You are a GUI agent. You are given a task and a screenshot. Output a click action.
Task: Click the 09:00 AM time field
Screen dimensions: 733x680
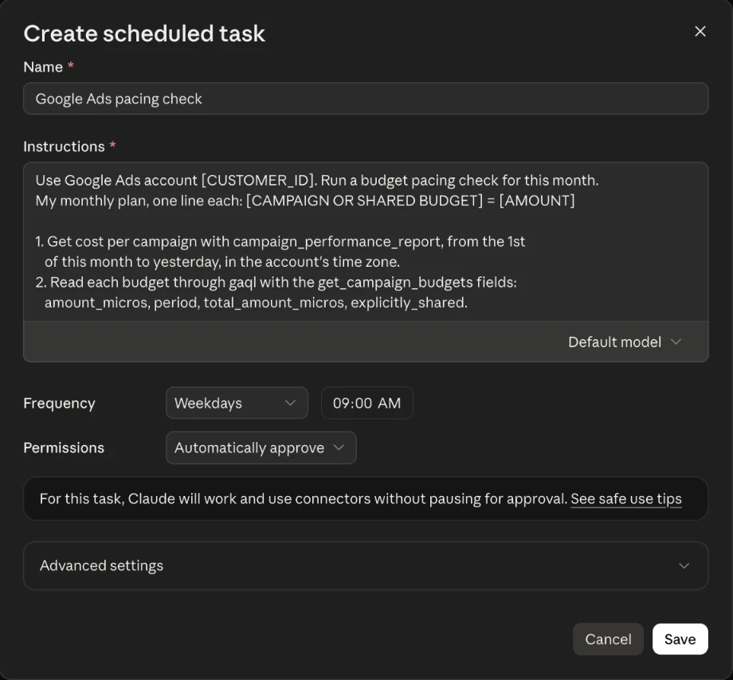367,403
